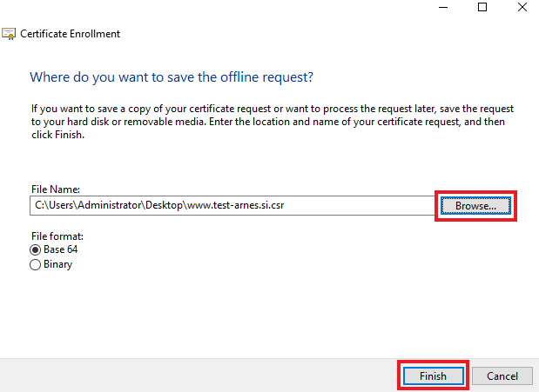539x392 pixels.
Task: Click the Base 64 label text
Action: point(60,249)
